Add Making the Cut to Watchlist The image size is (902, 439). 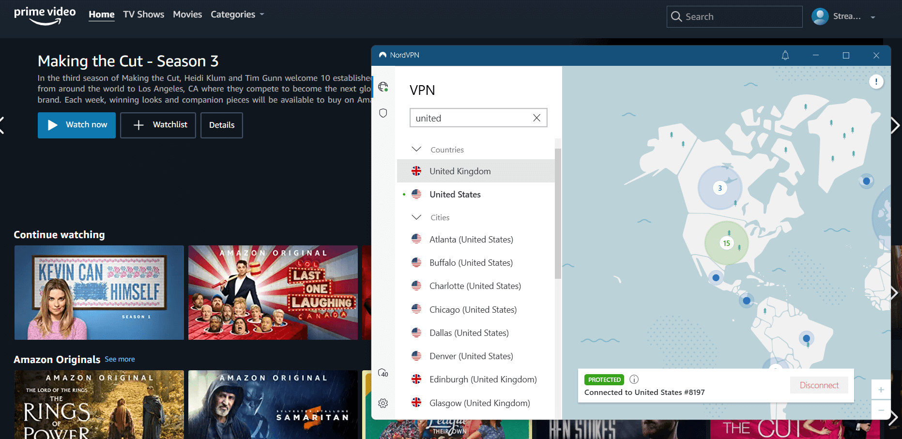158,125
